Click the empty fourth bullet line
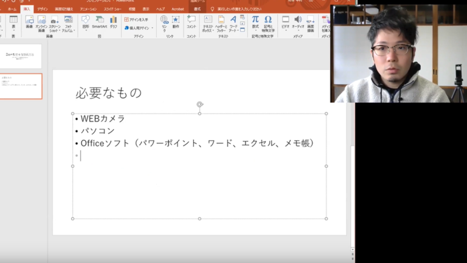The width and height of the screenshot is (467, 263). 200,155
